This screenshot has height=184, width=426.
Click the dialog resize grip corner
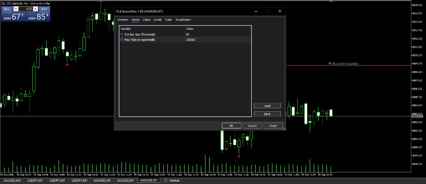coord(284,129)
